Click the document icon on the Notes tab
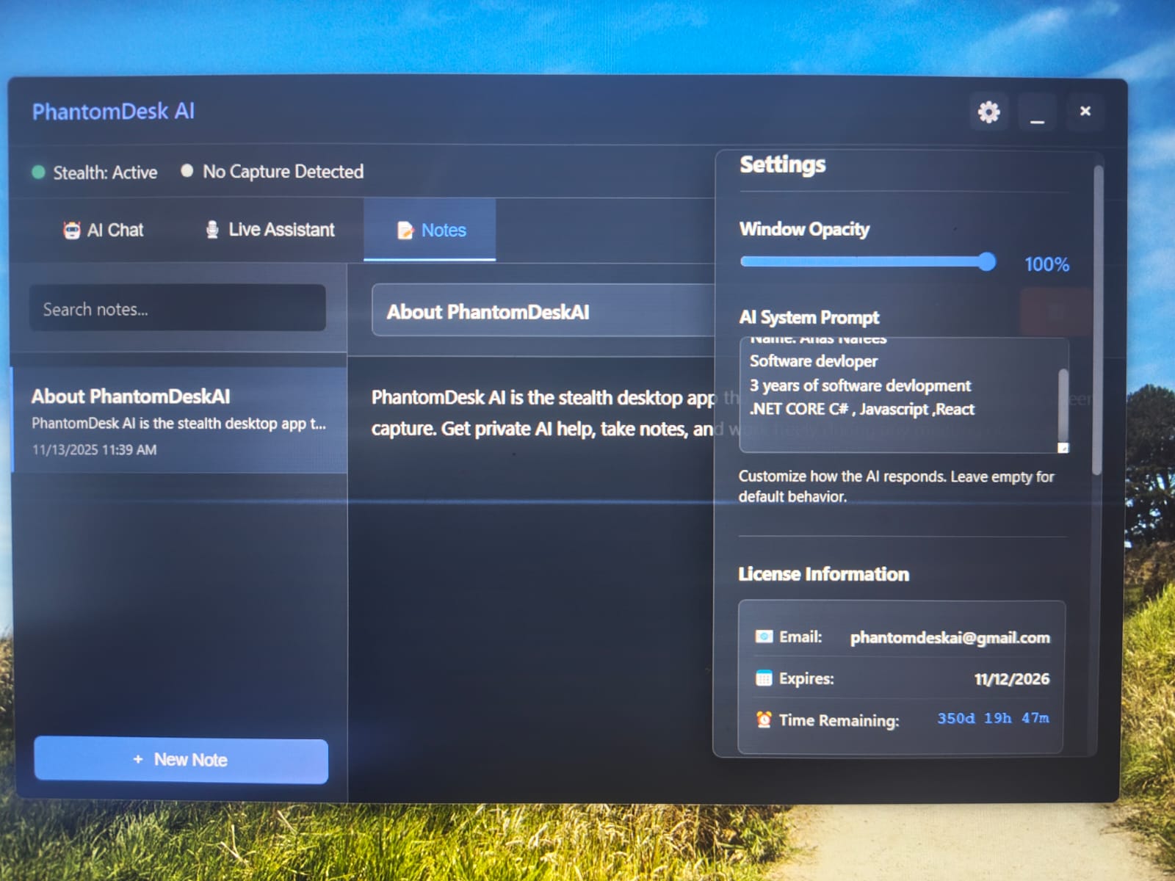Viewport: 1175px width, 881px height. [404, 230]
